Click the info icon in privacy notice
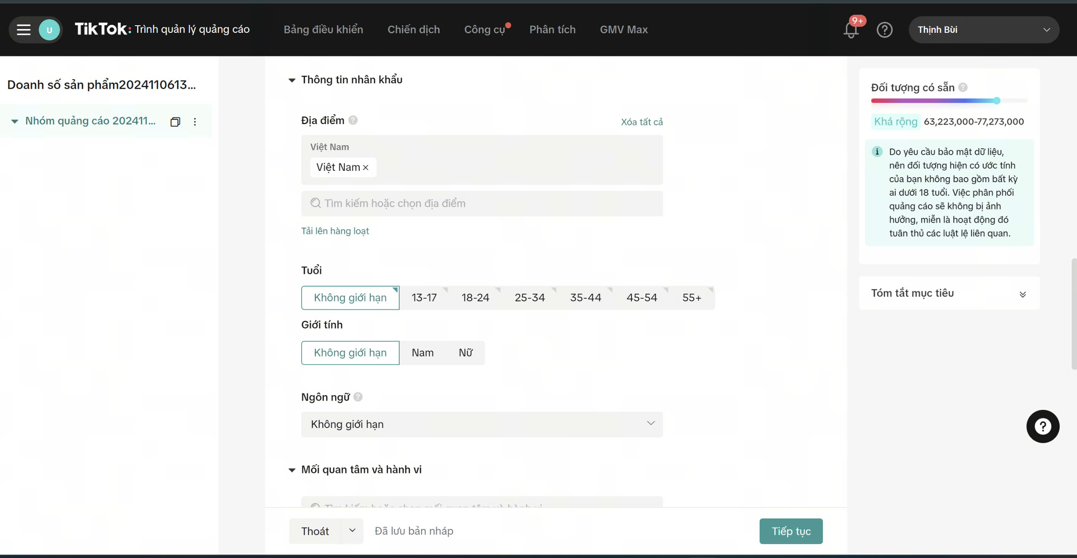Image resolution: width=1077 pixels, height=558 pixels. (877, 151)
